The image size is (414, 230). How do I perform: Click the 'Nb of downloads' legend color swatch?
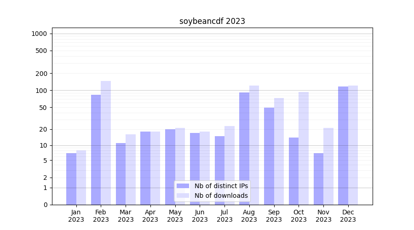[183, 195]
